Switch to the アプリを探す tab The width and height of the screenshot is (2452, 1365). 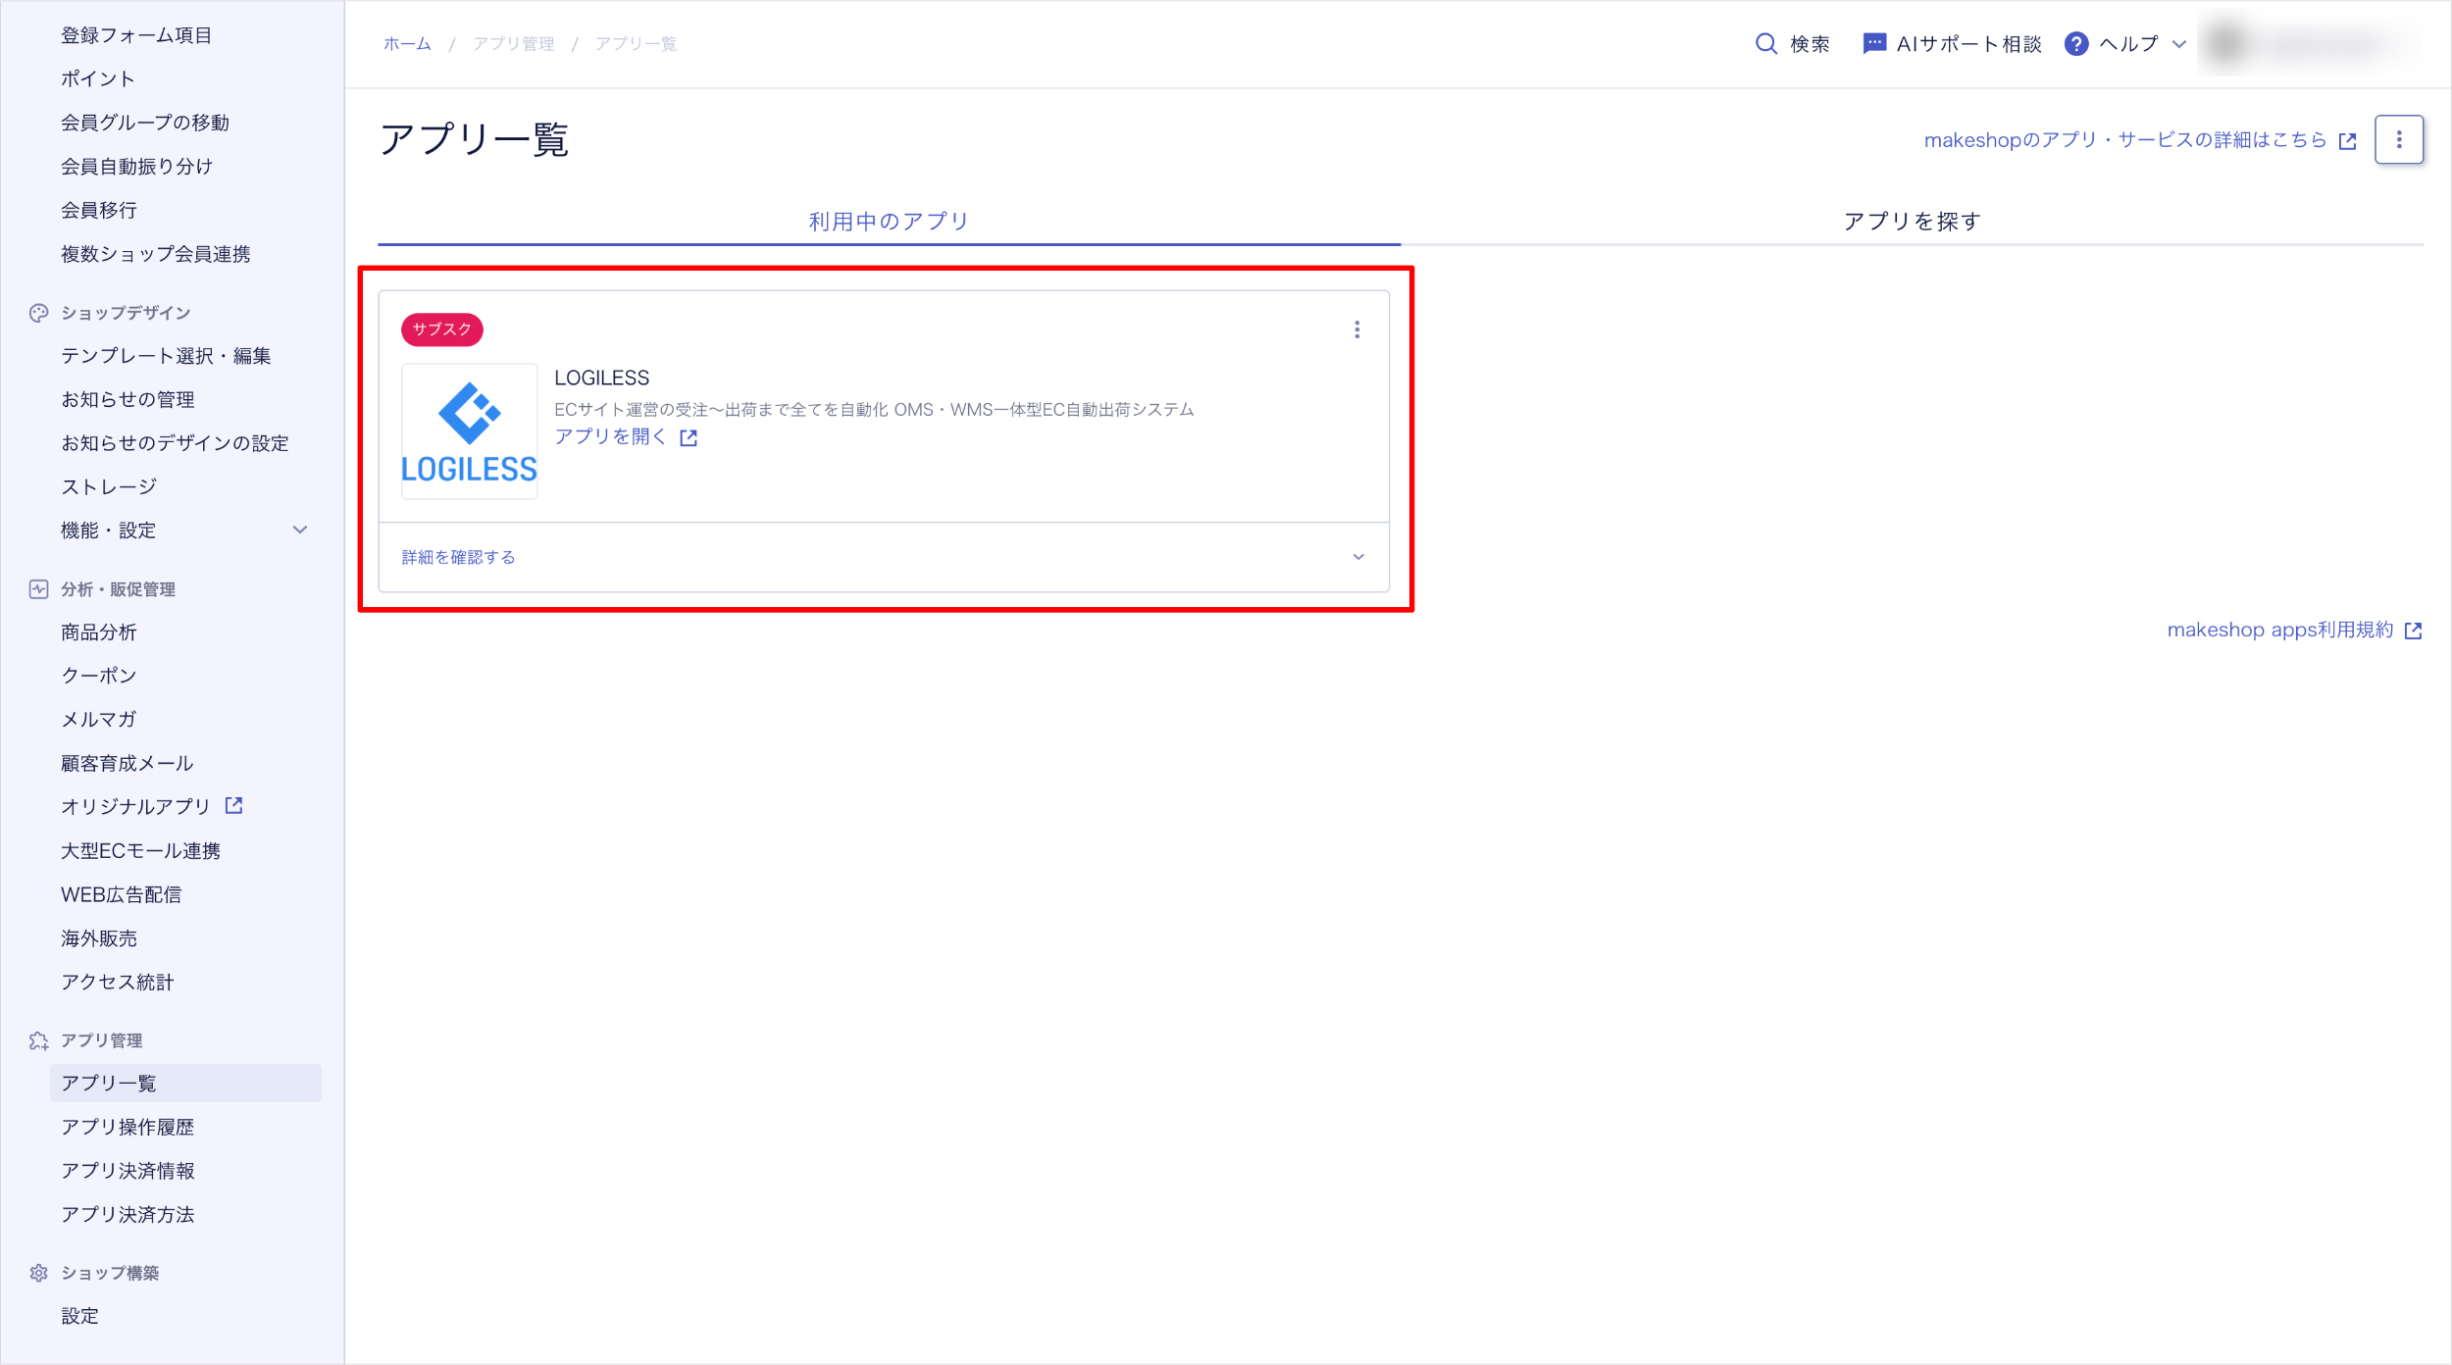[x=1912, y=222]
